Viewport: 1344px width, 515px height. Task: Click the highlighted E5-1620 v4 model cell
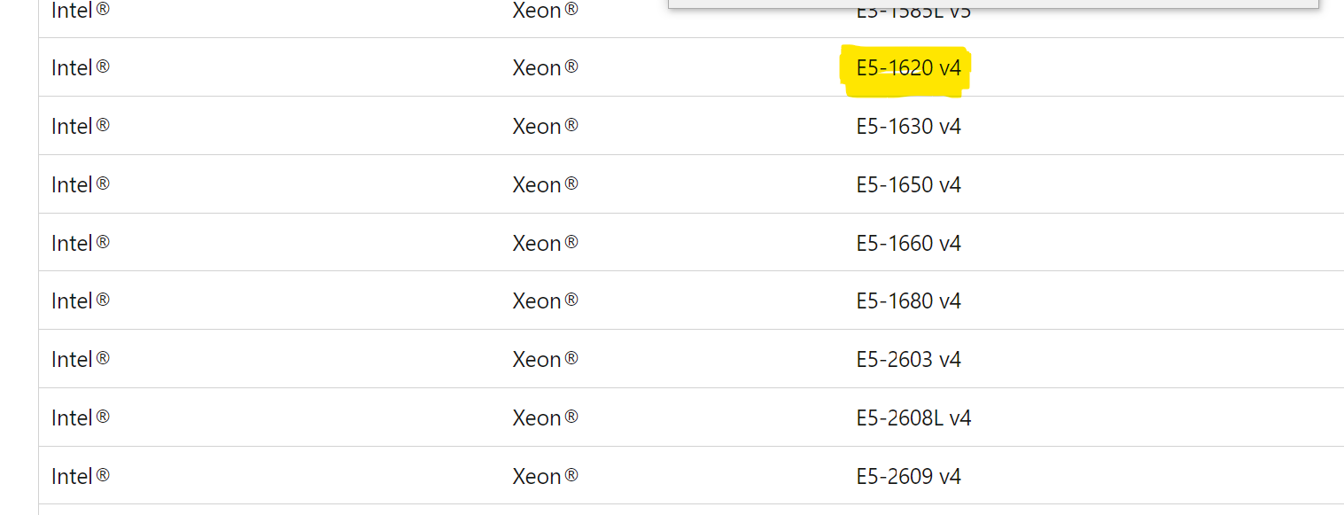pyautogui.click(x=908, y=68)
